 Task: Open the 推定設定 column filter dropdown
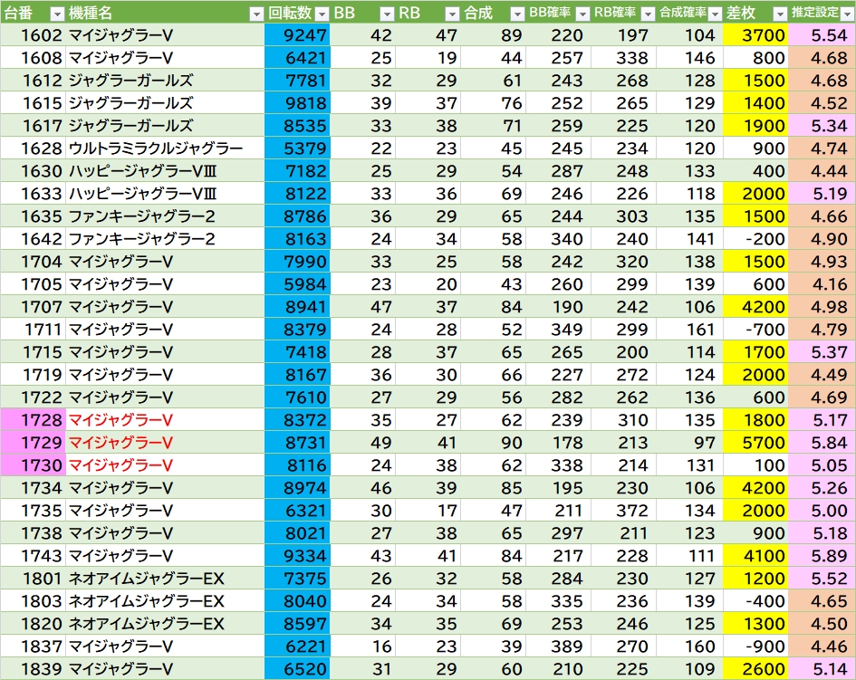845,14
